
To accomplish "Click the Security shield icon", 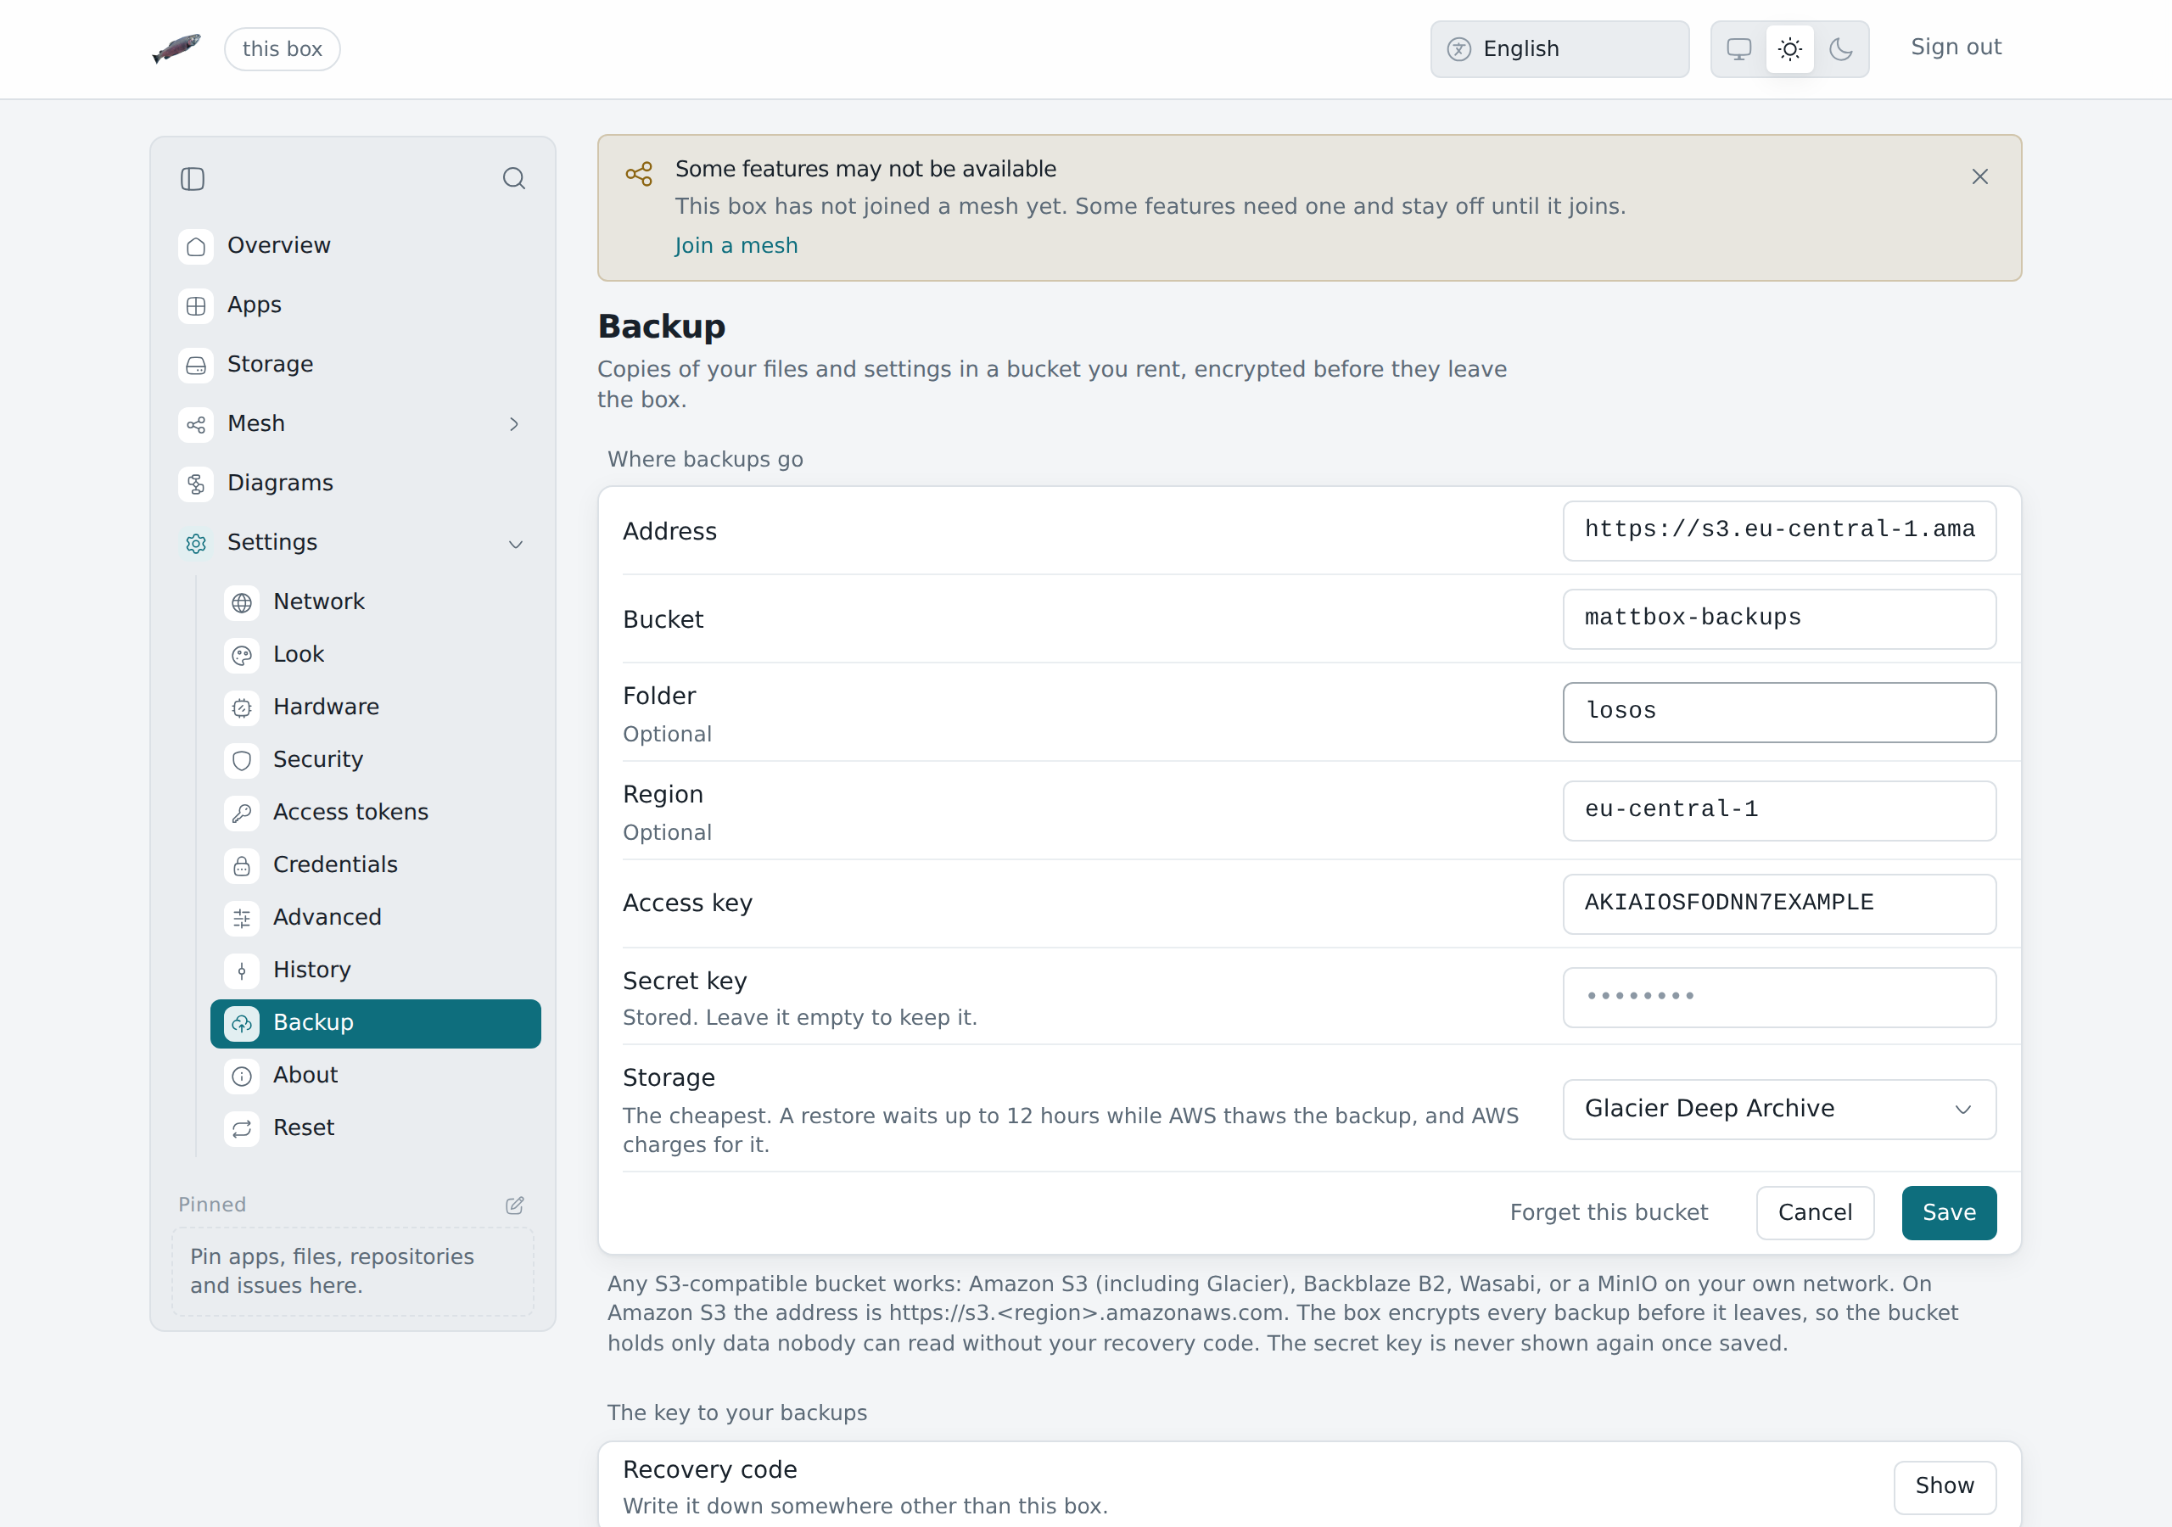I will 242,760.
